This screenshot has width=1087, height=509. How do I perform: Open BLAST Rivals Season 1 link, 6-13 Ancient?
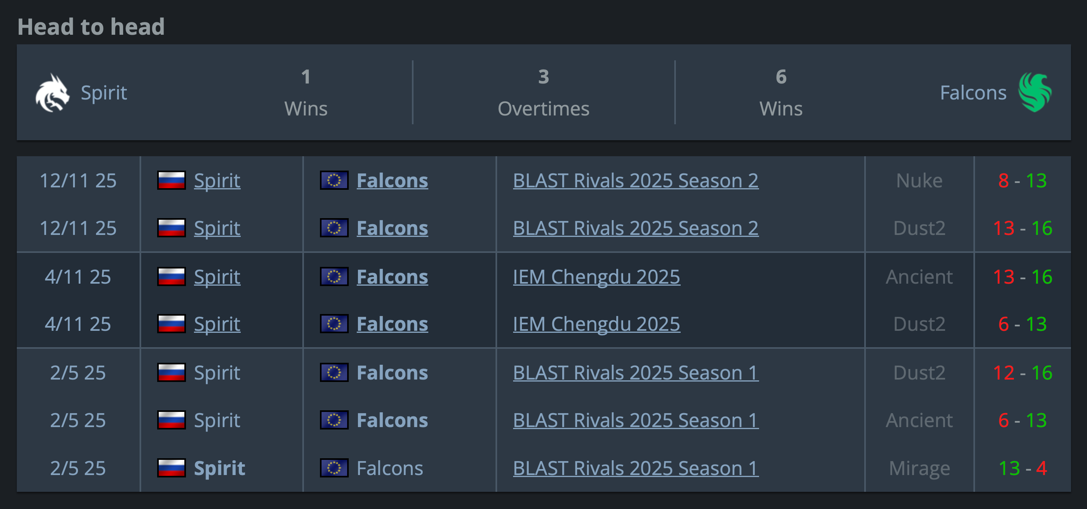point(635,420)
